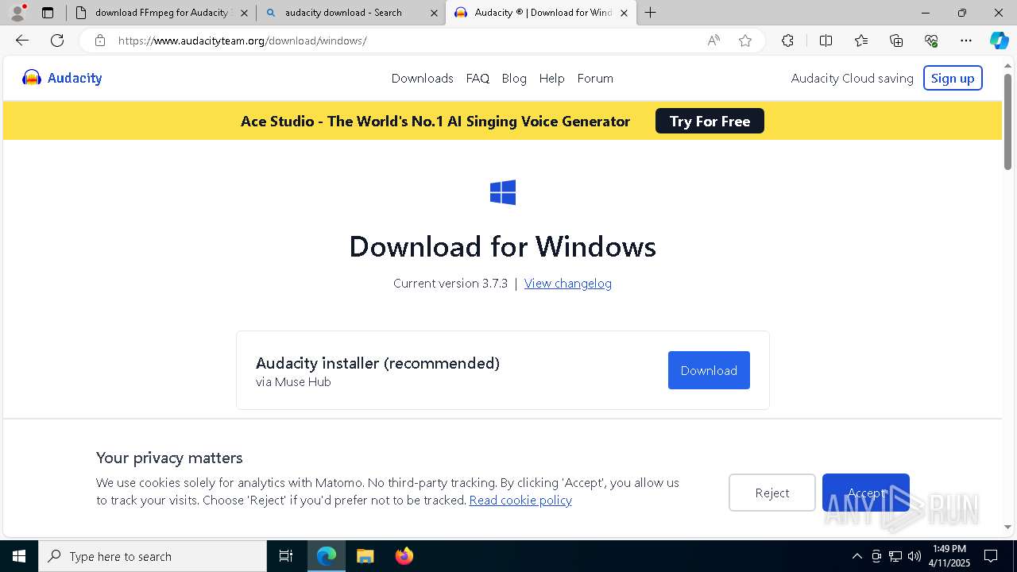Open FAQ nav menu item
Screen dimensions: 1017x572
pos(478,78)
